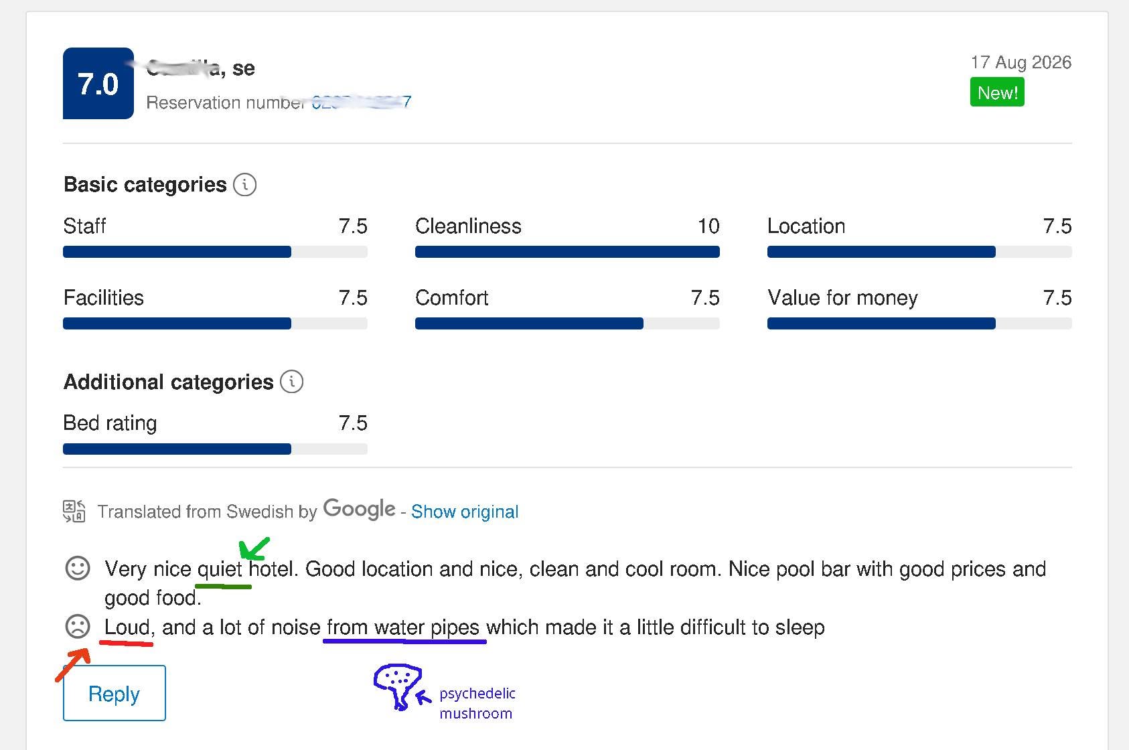This screenshot has height=750, width=1129.
Task: Click the Bed rating progress bar
Action: pyautogui.click(x=215, y=449)
